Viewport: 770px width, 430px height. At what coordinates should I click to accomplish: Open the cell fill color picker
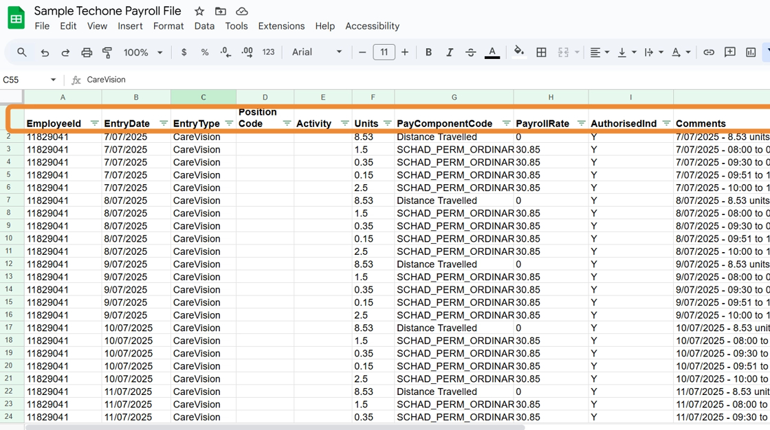pos(519,52)
